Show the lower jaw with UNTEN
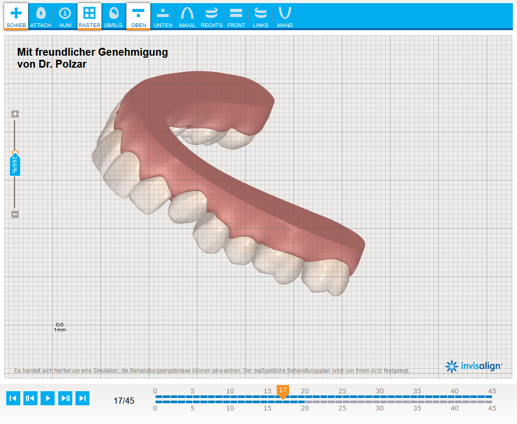 [163, 16]
